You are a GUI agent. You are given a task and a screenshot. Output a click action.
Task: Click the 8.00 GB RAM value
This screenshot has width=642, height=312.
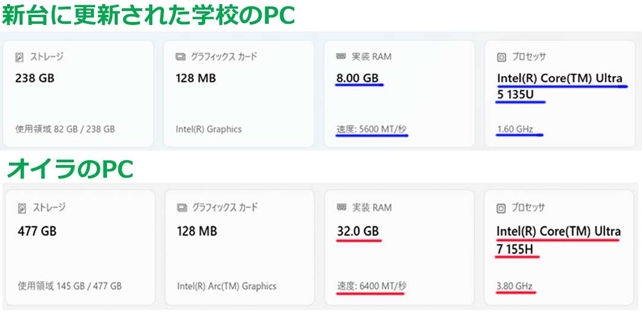[x=357, y=78]
